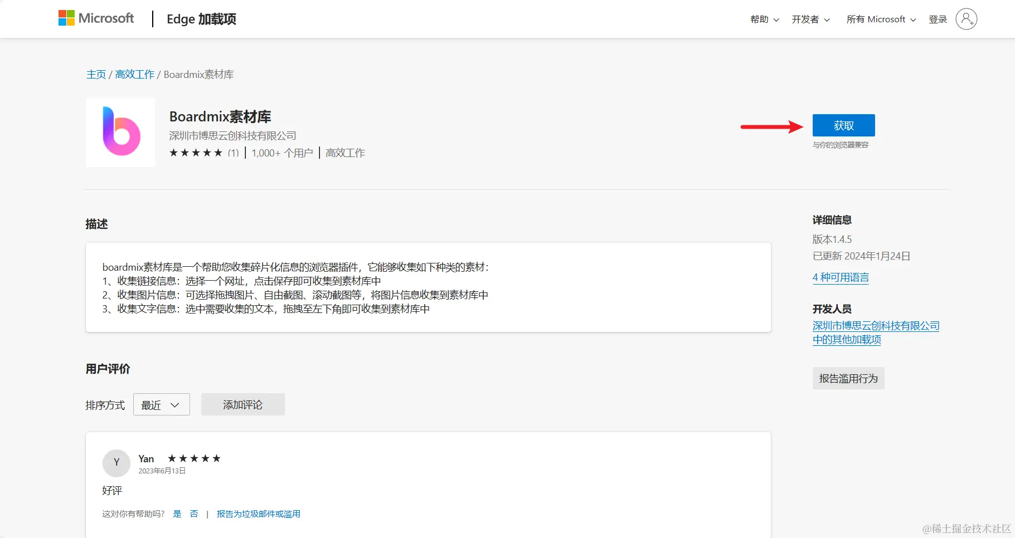View other add-ons by 深圳市博思云创科技有限公司
Viewport: 1015px width, 538px height.
click(876, 332)
